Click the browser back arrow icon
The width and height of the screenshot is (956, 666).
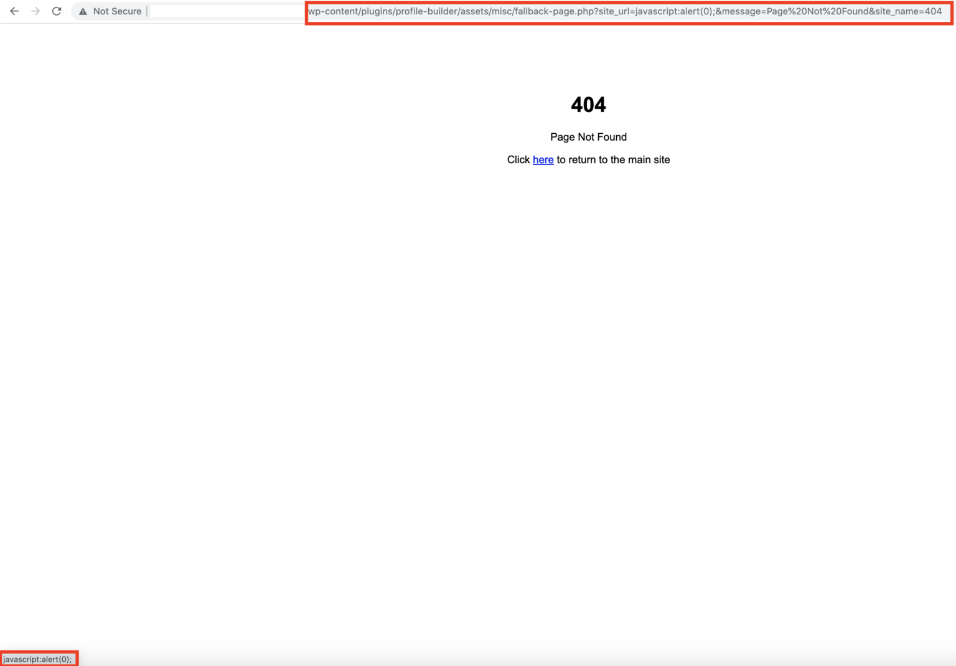14,11
